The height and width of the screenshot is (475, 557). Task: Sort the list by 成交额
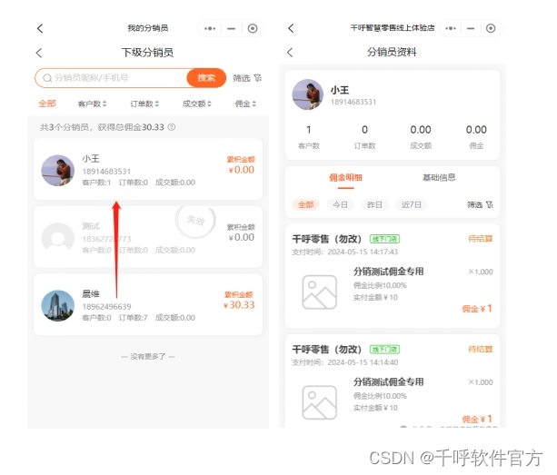pyautogui.click(x=197, y=104)
